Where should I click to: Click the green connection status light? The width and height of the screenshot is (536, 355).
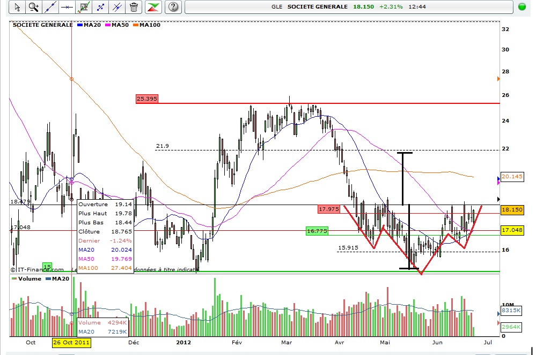coord(522,7)
